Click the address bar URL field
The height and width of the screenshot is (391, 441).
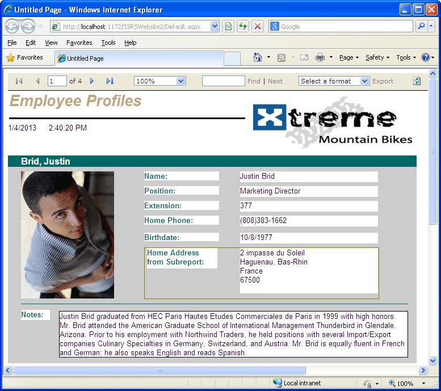click(x=131, y=27)
